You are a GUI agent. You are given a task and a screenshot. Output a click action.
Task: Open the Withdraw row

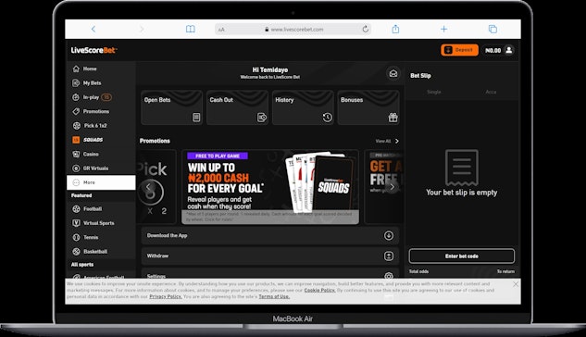pos(270,256)
